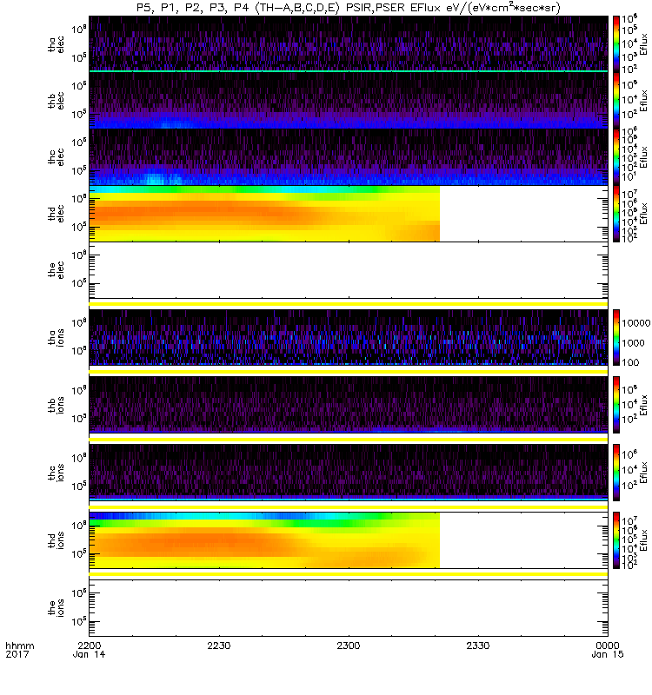This screenshot has height=695, width=652.
Task: Click the 2200 time axis label
Action: click(90, 645)
